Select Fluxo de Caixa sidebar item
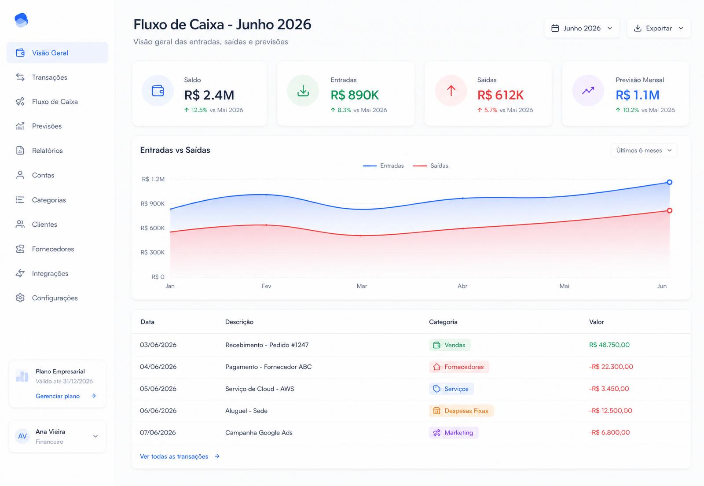This screenshot has height=486, width=704. (57, 102)
